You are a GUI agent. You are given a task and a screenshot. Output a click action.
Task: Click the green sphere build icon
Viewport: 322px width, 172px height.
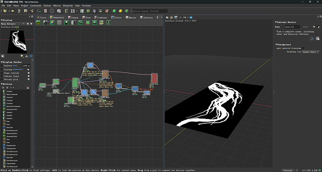coord(114,11)
